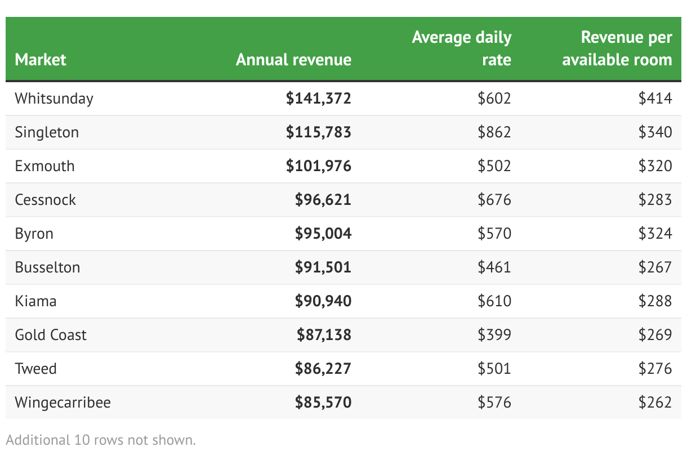Select the Revenue per available room header
The height and width of the screenshot is (456, 687).
point(617,48)
